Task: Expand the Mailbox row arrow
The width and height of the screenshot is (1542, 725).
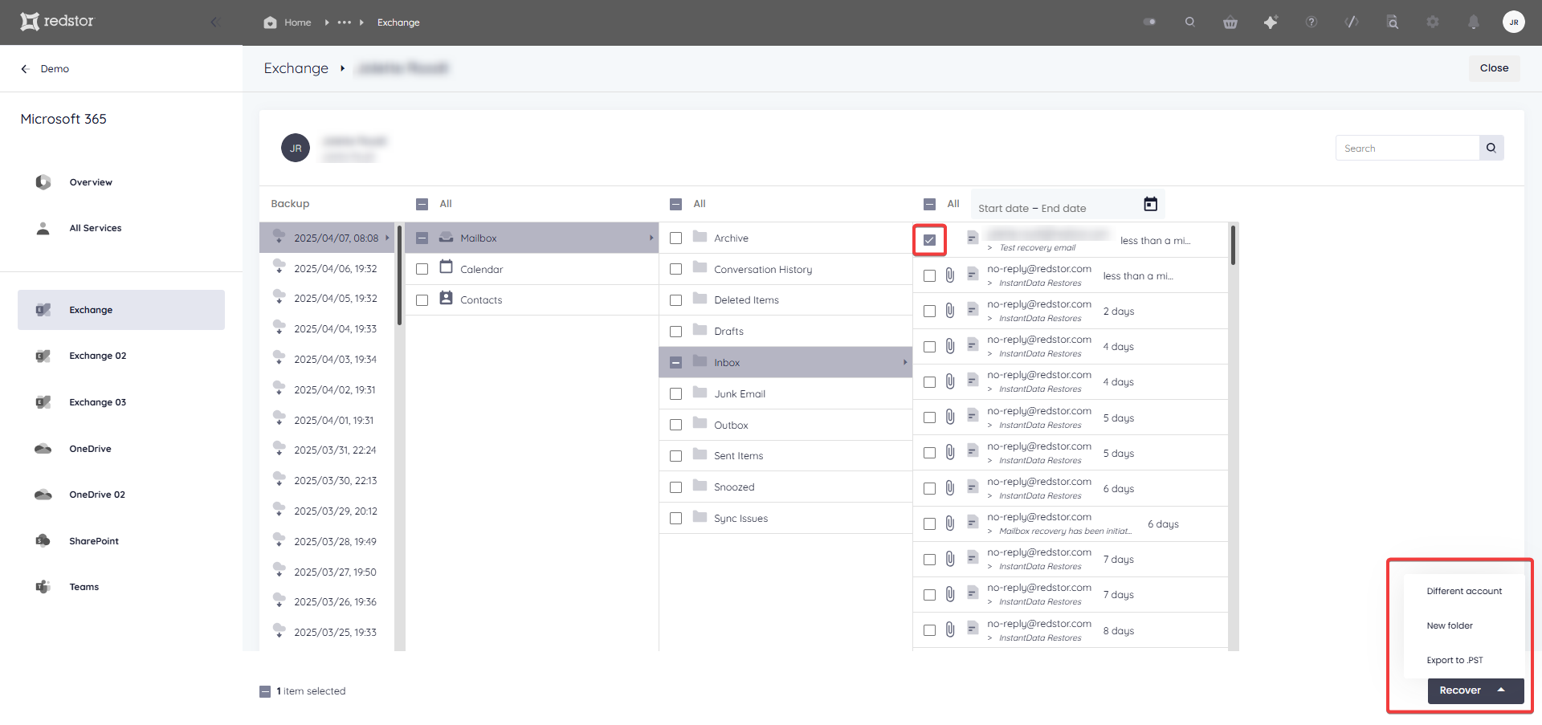Action: pos(651,238)
